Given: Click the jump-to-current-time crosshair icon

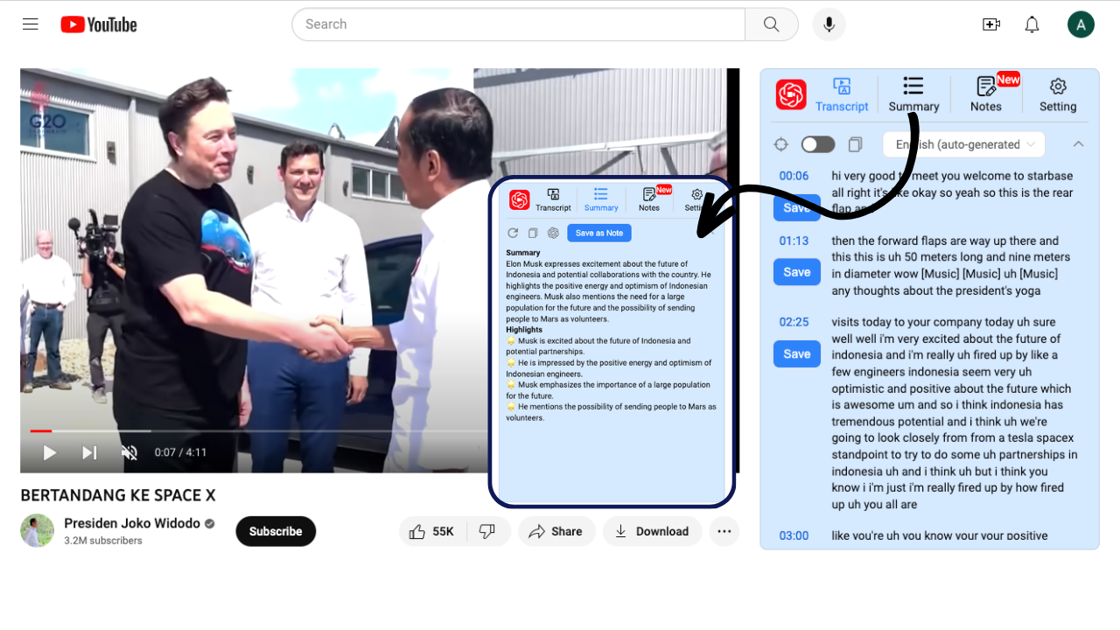Looking at the screenshot, I should pyautogui.click(x=780, y=143).
